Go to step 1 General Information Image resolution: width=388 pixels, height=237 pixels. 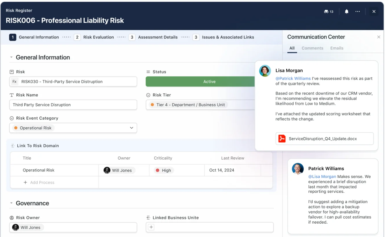point(34,37)
